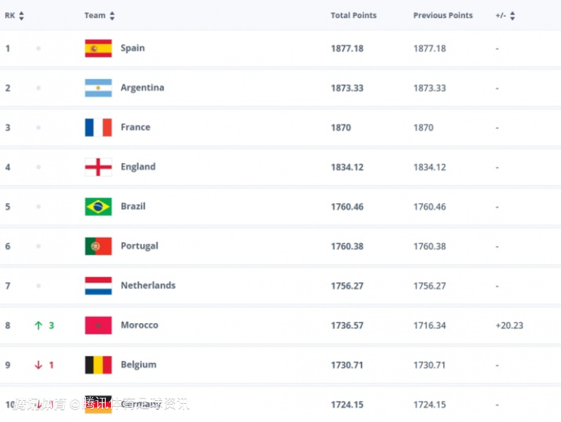Click the France flag icon
The width and height of the screenshot is (561, 422).
pos(98,128)
